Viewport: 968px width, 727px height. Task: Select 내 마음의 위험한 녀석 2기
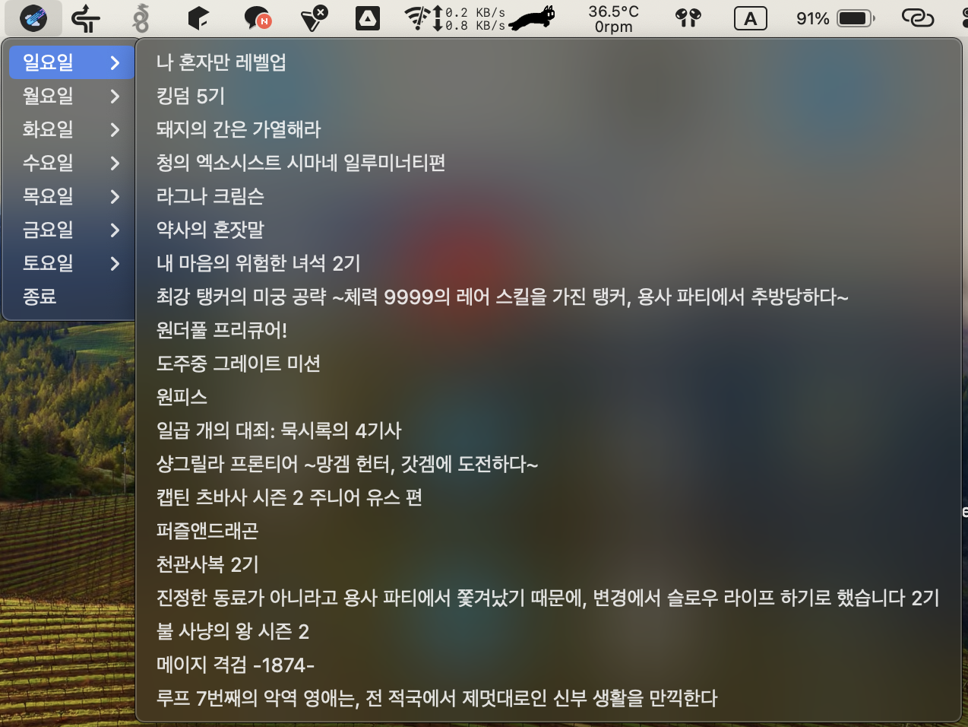(x=548, y=263)
